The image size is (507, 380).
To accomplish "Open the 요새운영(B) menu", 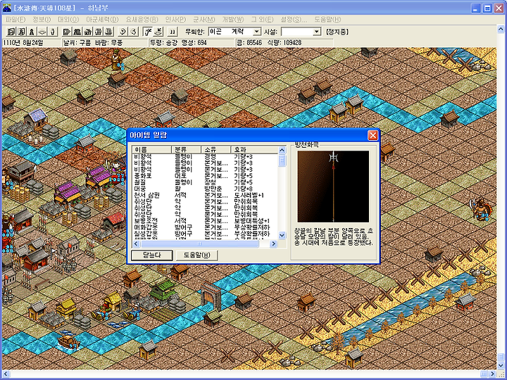I will pyautogui.click(x=142, y=20).
